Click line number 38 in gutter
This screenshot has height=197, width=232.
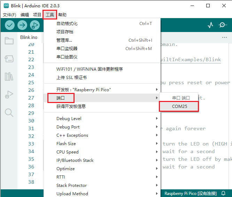31,182
